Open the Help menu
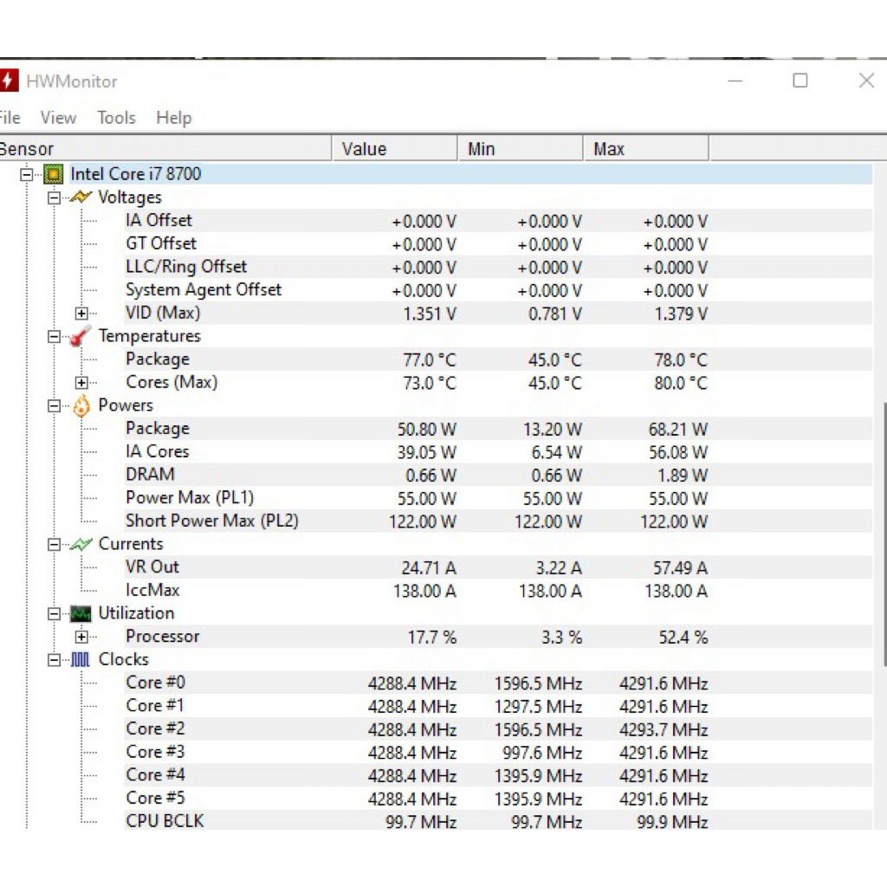This screenshot has width=887, height=887. (x=173, y=118)
